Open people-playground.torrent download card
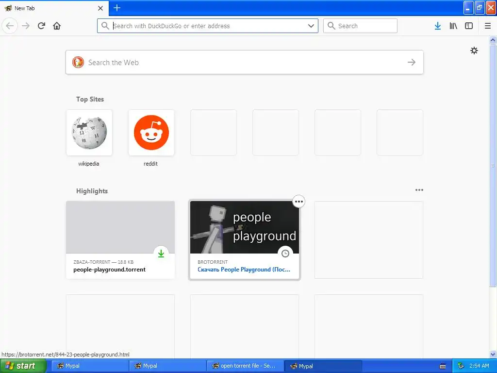The image size is (497, 373). 120,240
